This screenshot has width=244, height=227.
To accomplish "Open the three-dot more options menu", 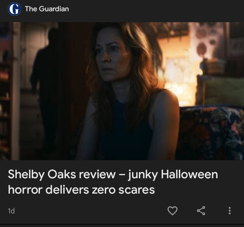I will click(230, 211).
